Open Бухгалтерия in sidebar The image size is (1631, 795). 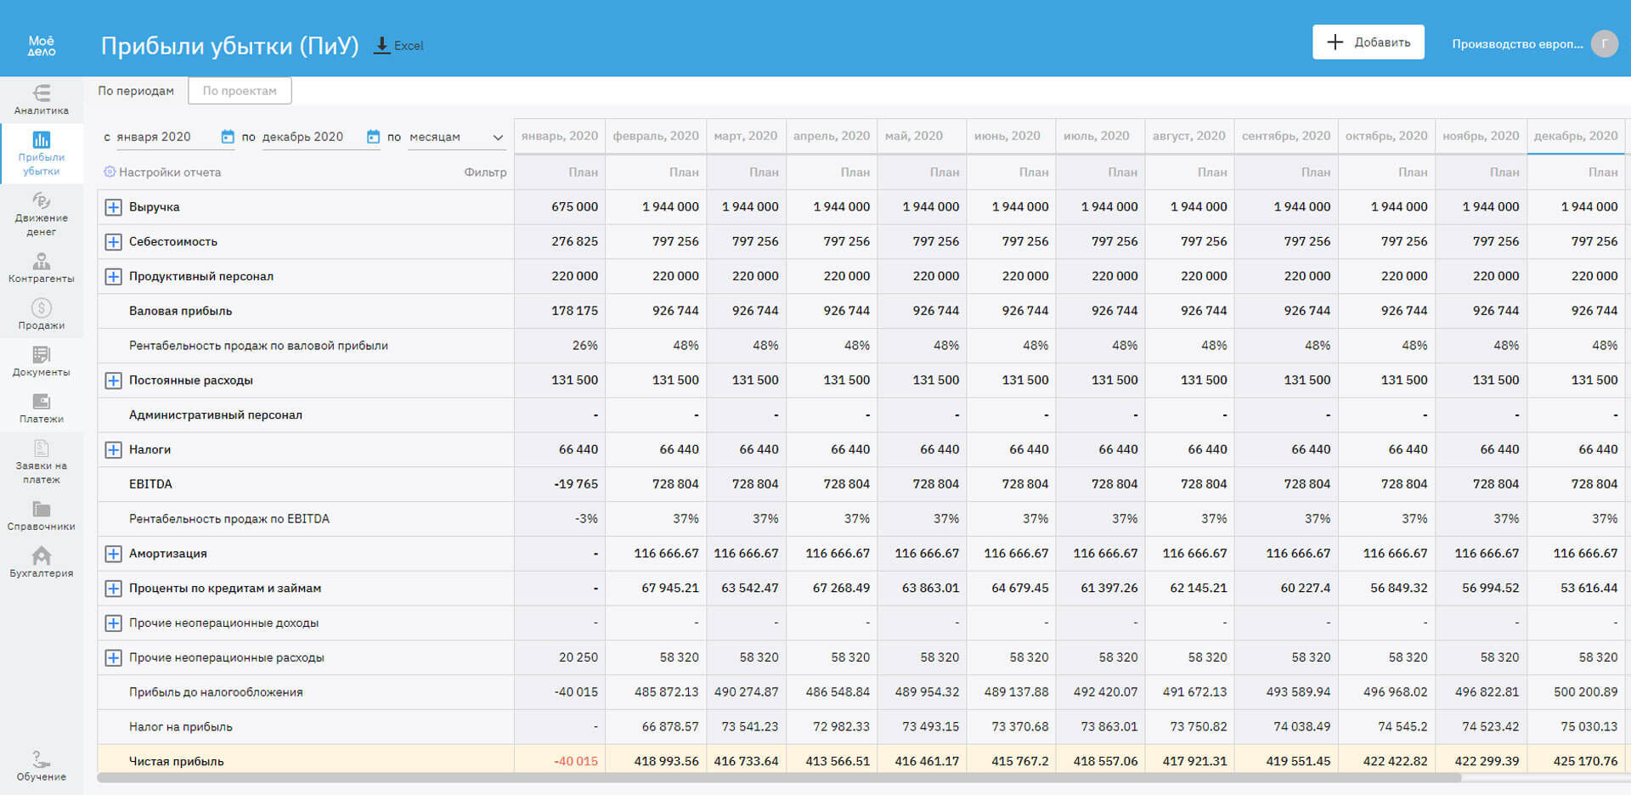click(41, 561)
